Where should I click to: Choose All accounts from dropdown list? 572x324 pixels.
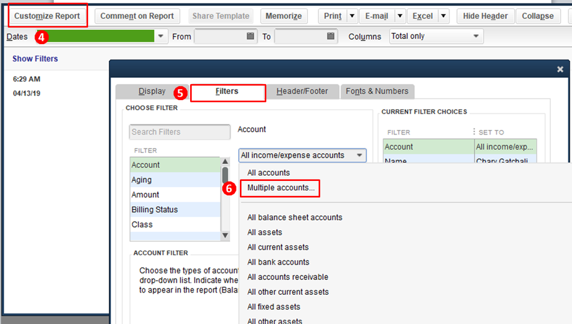click(x=269, y=172)
